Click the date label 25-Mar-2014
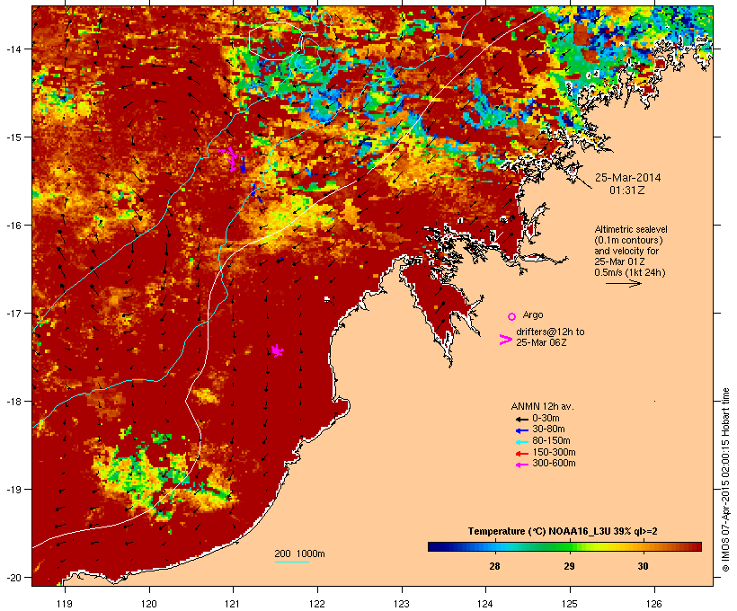The image size is (737, 611). click(x=627, y=178)
